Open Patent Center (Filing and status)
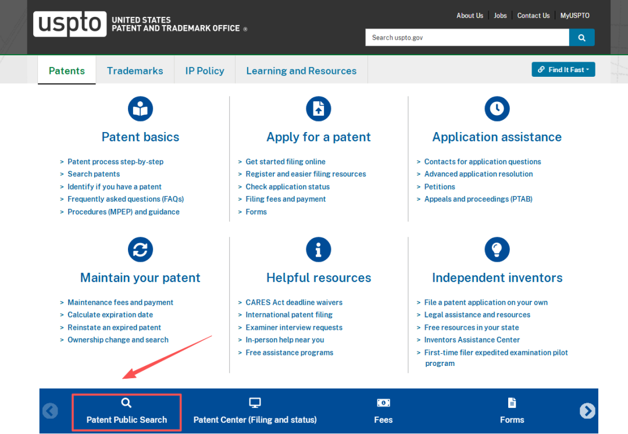The image size is (628, 434). 255,412
